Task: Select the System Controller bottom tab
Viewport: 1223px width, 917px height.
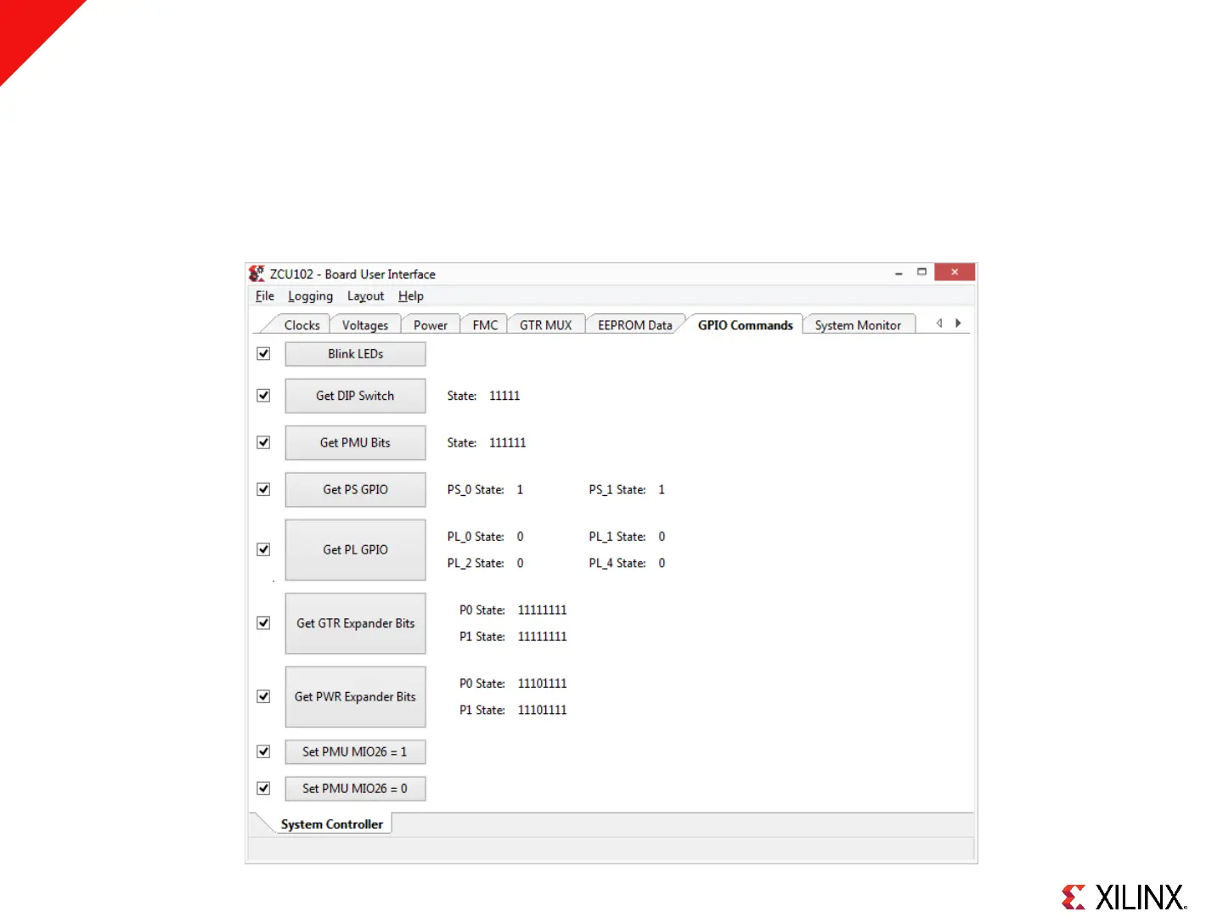Action: (332, 824)
